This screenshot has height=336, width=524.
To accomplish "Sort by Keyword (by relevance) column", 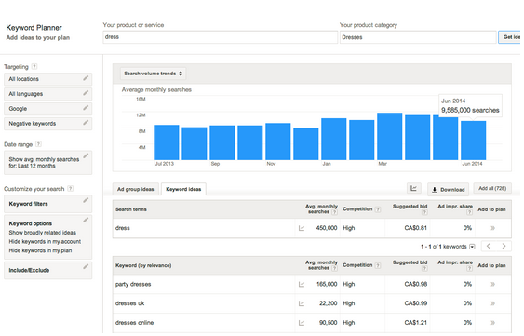I will tap(143, 266).
